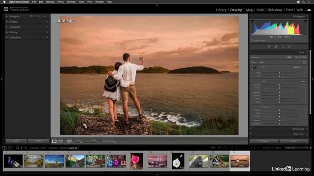Image resolution: width=314 pixels, height=176 pixels.
Task: Click the profile browser grid icon
Action: pos(305,62)
